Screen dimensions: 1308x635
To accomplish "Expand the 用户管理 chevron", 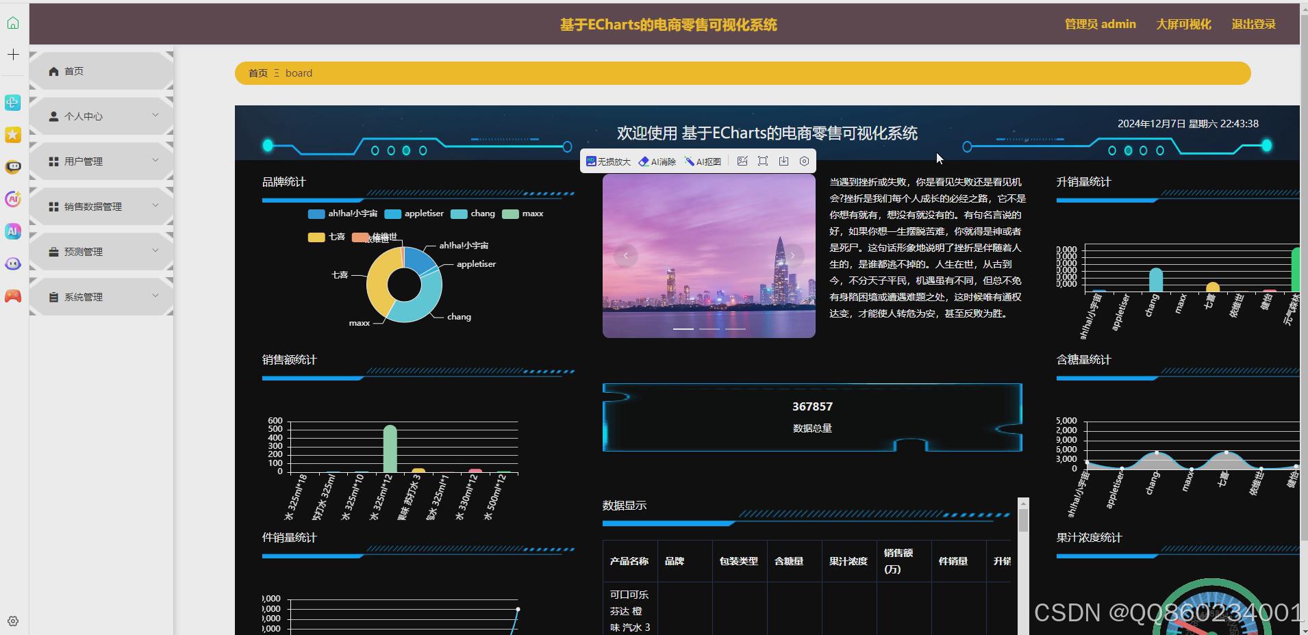I will pyautogui.click(x=155, y=160).
